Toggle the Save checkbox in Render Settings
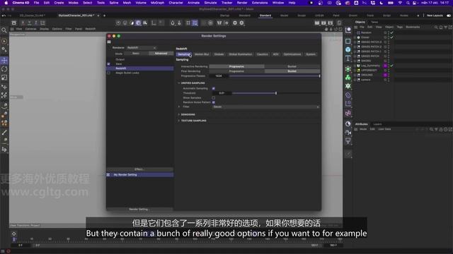The height and width of the screenshot is (254, 453). (109, 64)
